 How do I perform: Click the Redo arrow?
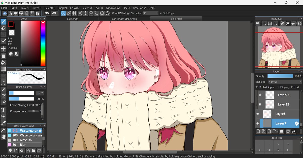click(x=54, y=13)
